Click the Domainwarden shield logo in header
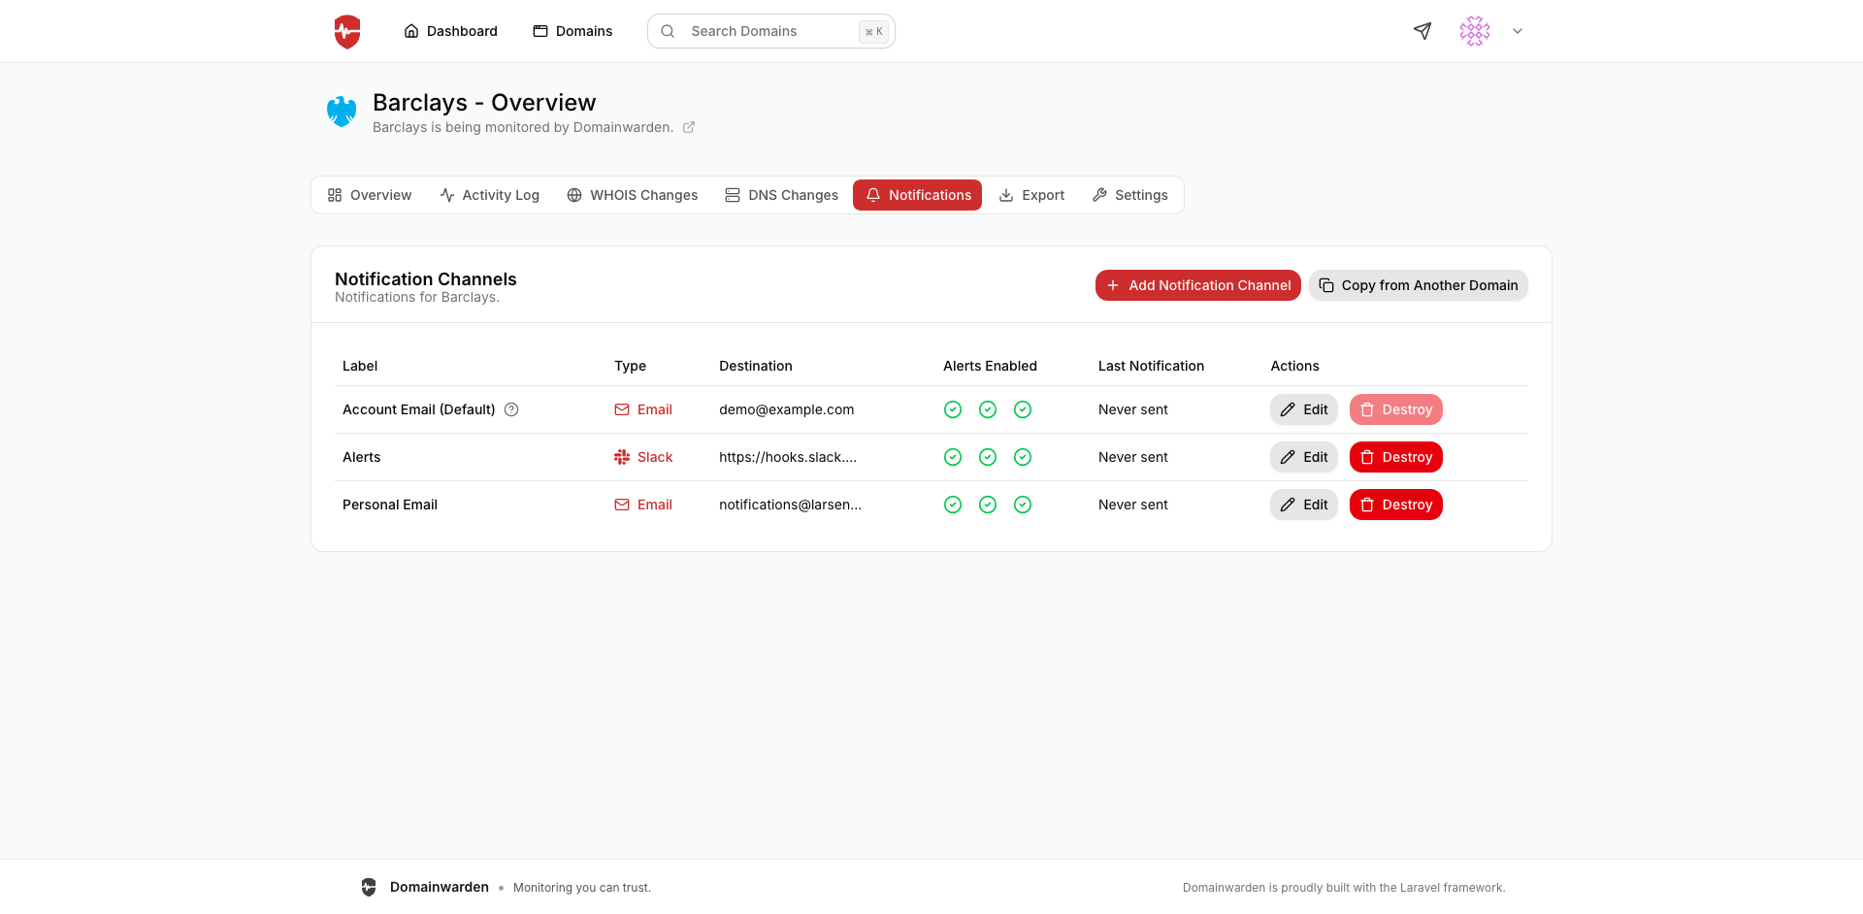This screenshot has width=1863, height=914. [x=347, y=31]
